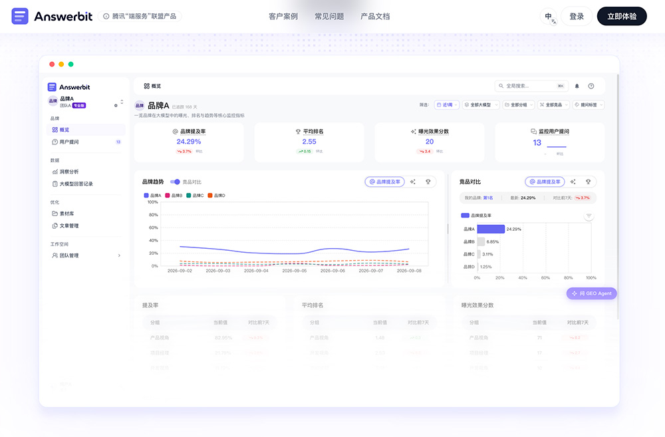This screenshot has width=665, height=437.
Task: Click chat icon on 监控用户提问 card
Action: point(534,132)
